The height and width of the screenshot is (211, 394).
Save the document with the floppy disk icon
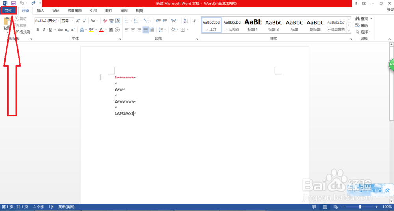[13, 3]
